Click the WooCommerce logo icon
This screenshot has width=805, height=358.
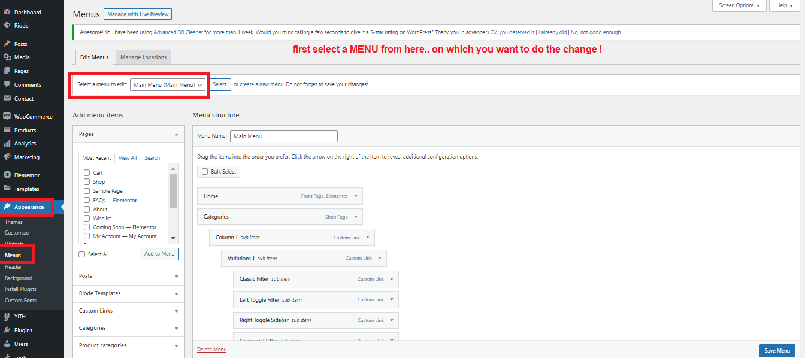coord(7,116)
